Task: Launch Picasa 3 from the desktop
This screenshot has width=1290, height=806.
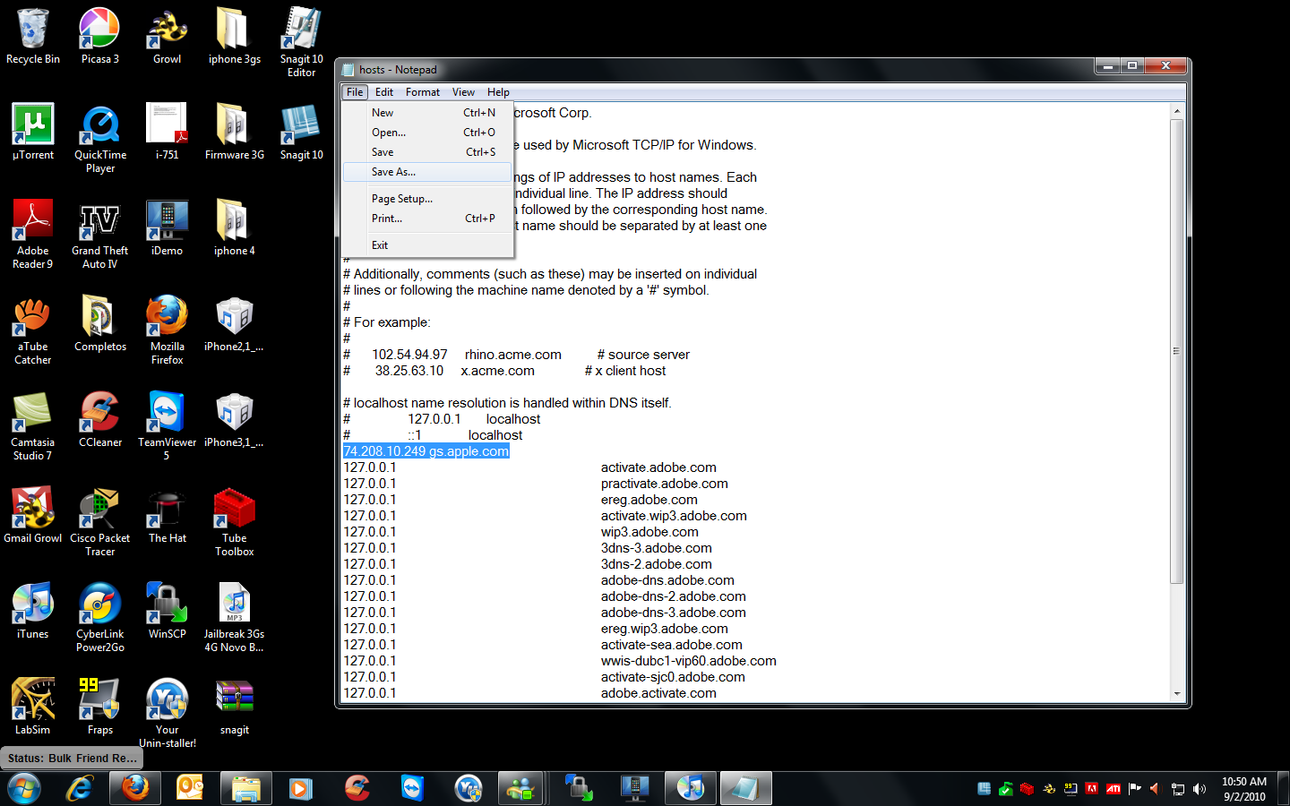Action: (100, 37)
